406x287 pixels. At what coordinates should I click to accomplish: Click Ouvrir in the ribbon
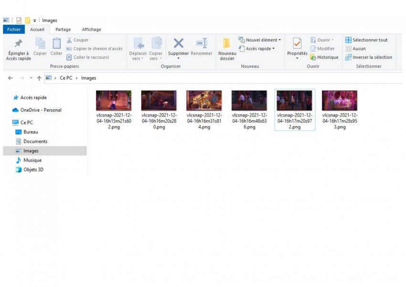(x=322, y=40)
